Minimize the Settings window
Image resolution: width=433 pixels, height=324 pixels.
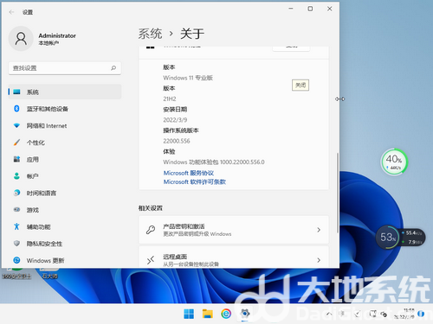pos(291,9)
